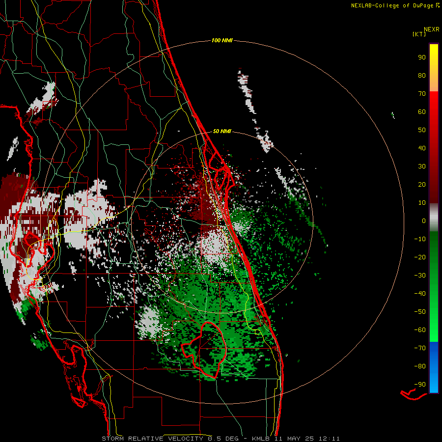The height and width of the screenshot is (442, 442).
Task: Click the 20 value on the velocity legend
Action: [x=422, y=184]
